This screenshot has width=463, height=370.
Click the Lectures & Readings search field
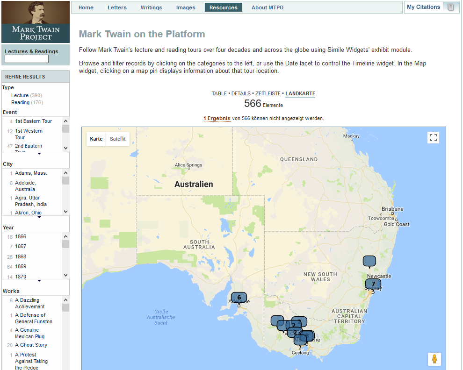(x=27, y=59)
